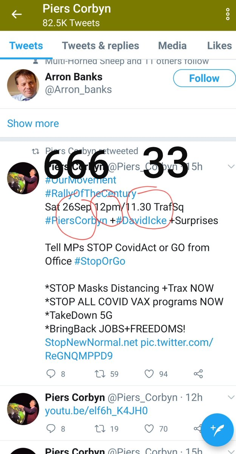Share the RallyOfTheCentury tweet
Viewport: 236px width, 454px height.
198,374
